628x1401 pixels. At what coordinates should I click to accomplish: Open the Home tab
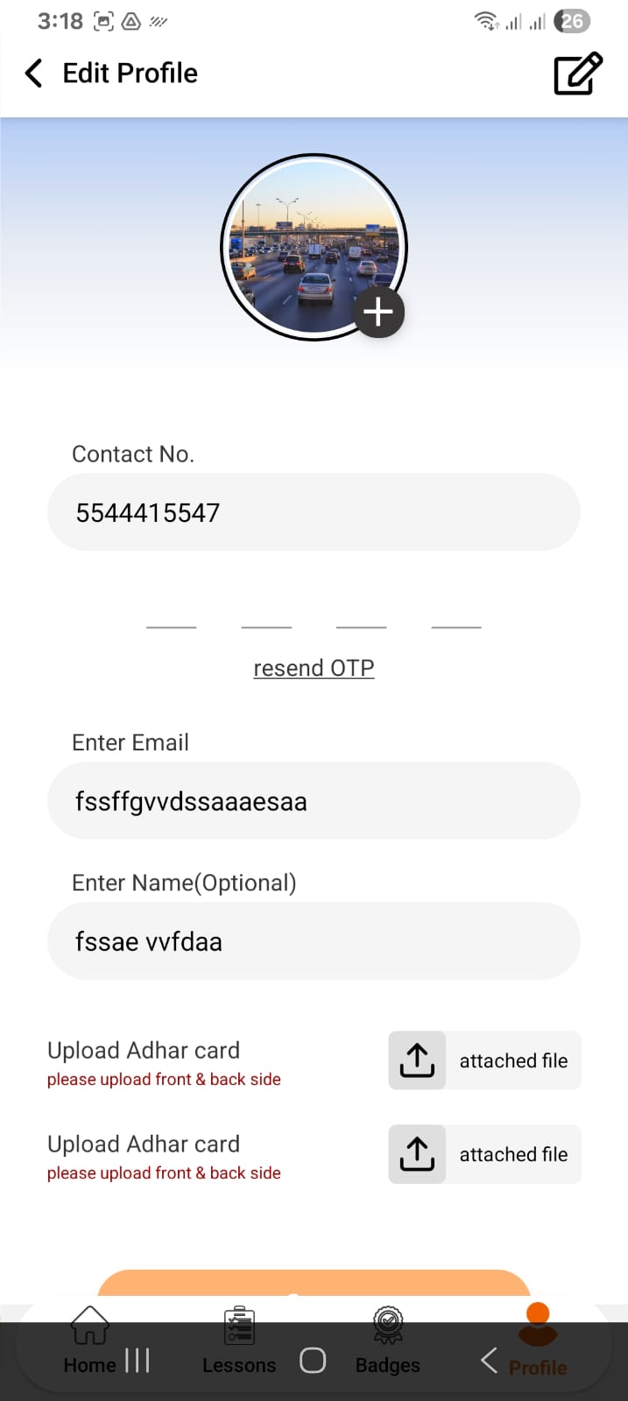[89, 1340]
